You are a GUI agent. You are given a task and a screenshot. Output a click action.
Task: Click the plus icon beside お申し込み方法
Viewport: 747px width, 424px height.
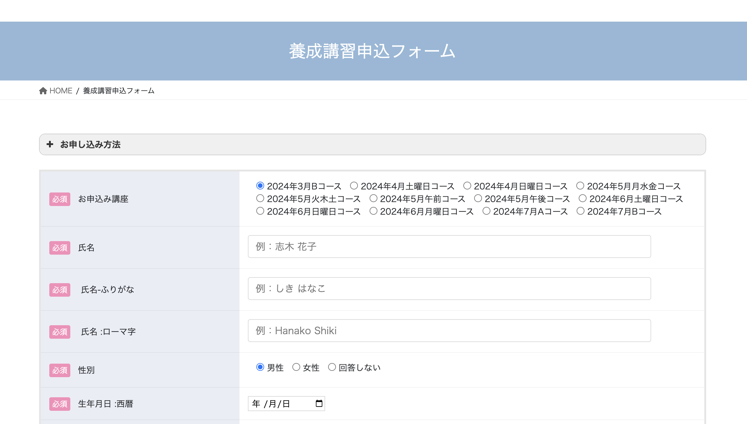(x=50, y=144)
